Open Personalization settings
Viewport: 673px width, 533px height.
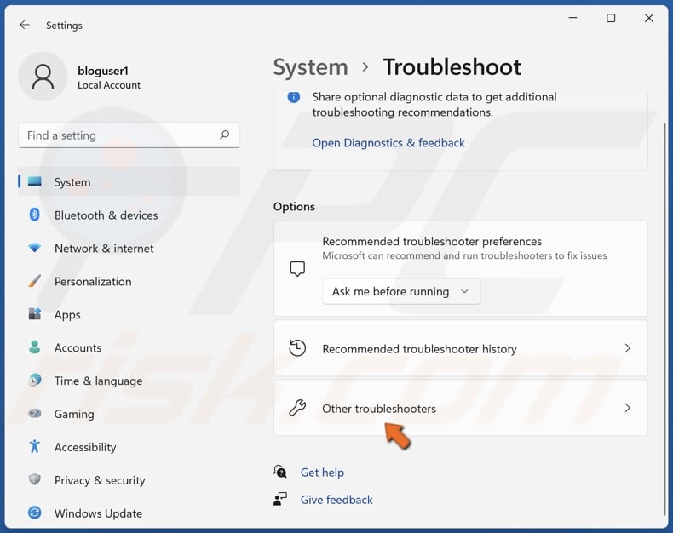point(129,281)
